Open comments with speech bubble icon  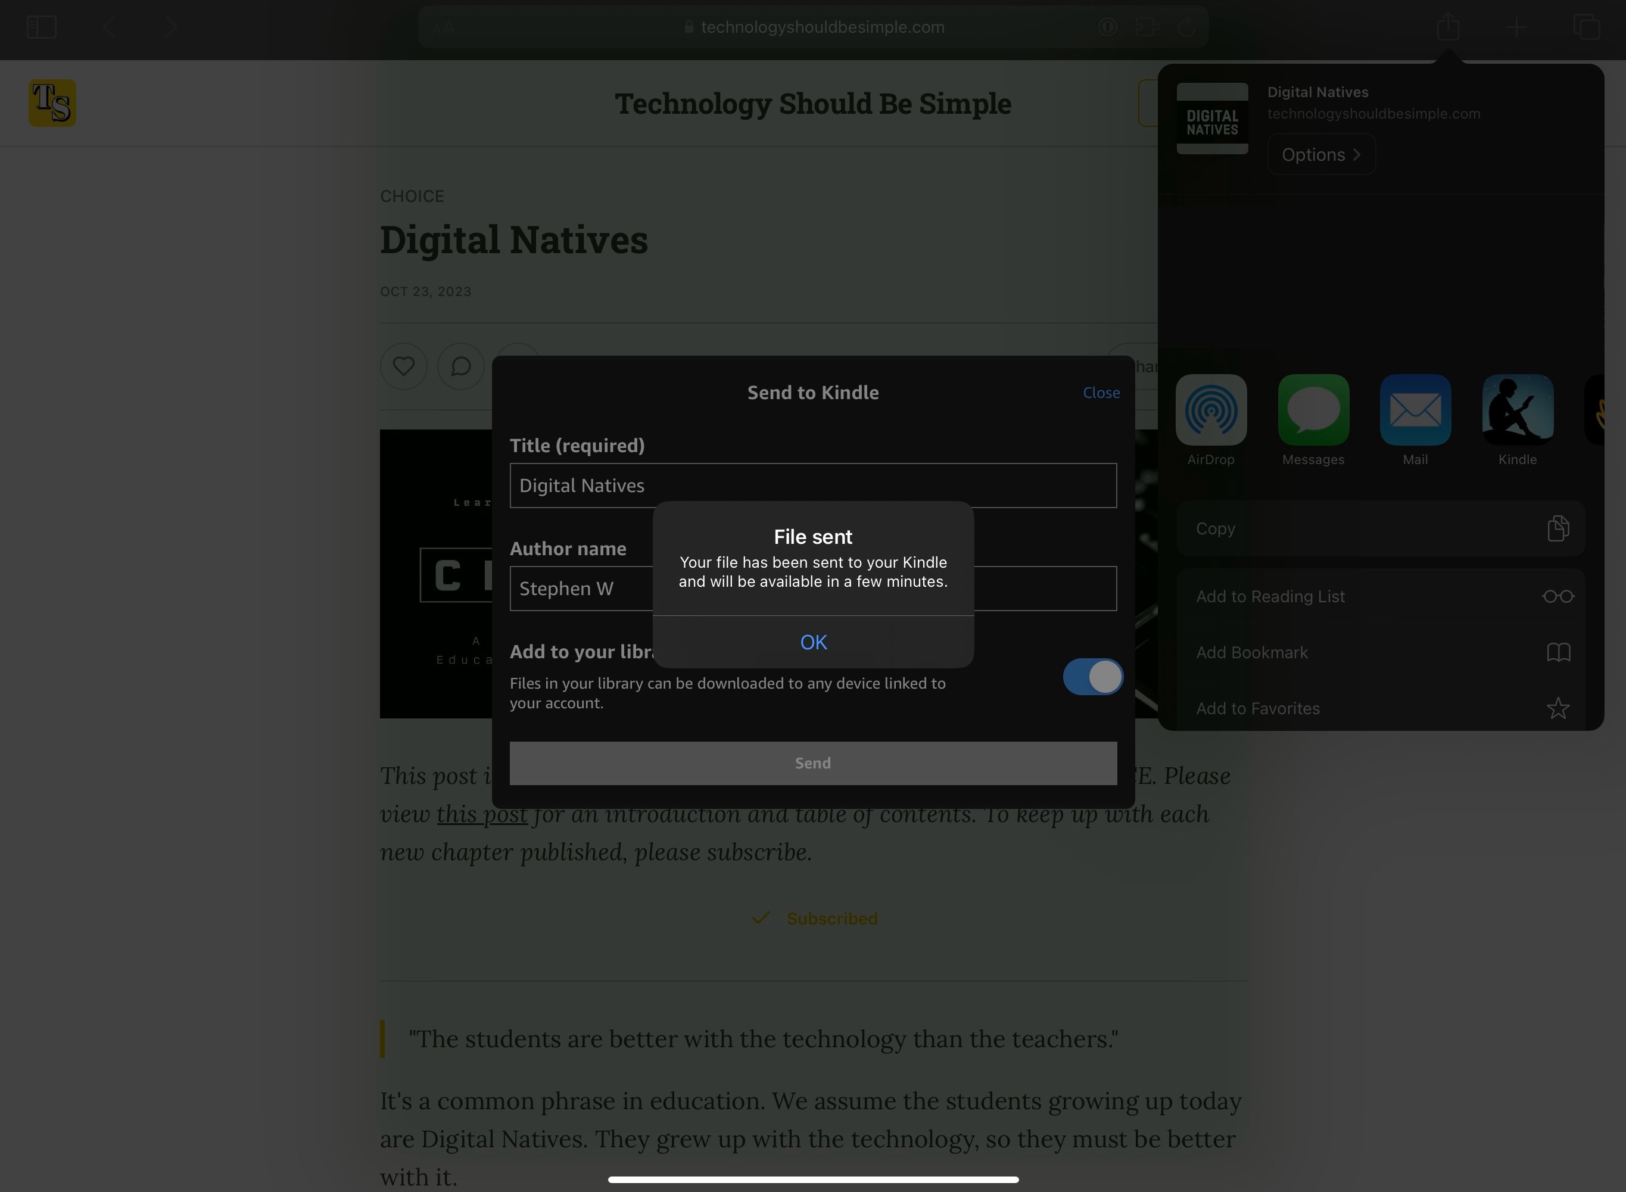pos(460,366)
